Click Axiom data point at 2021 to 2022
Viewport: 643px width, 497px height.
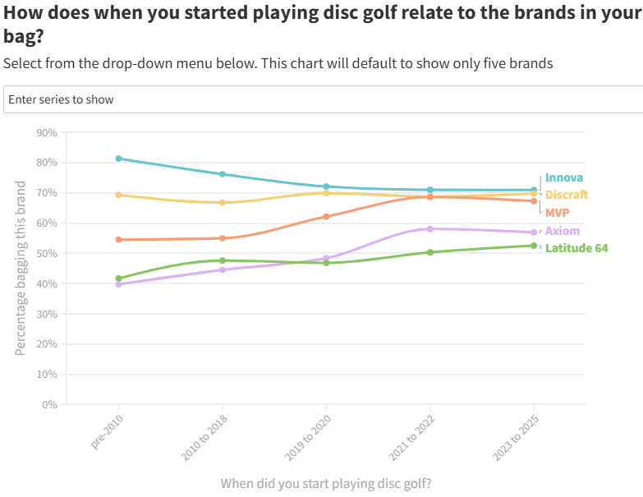pos(429,228)
